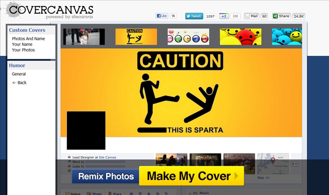Choose the mood emoticons cover thumbnail

coord(188,37)
